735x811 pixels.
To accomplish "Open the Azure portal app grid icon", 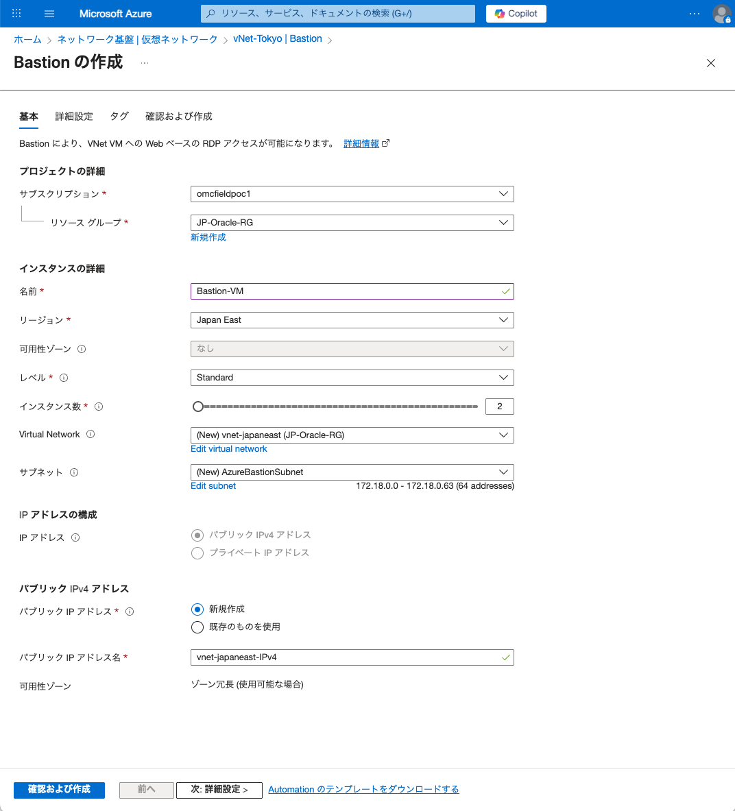I will [16, 14].
